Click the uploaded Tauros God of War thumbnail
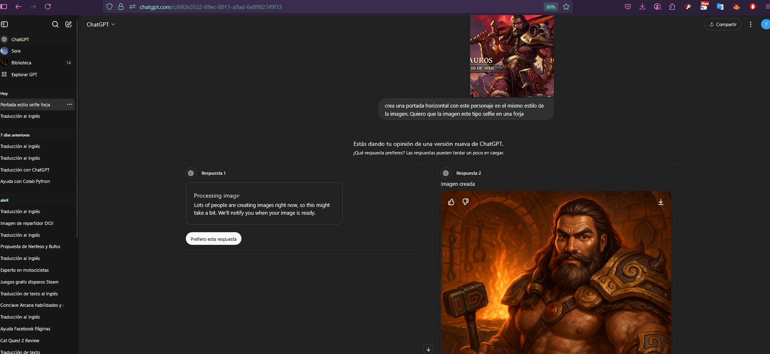 [x=512, y=56]
